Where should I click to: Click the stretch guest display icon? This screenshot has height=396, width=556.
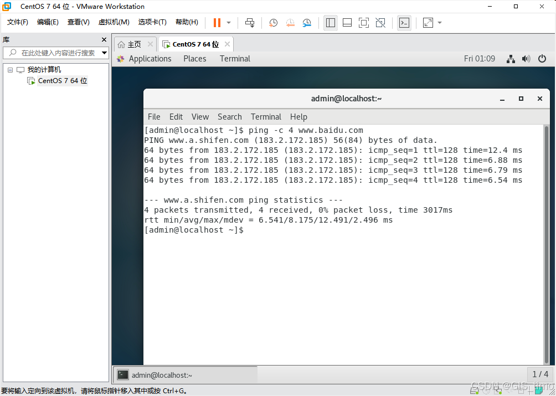click(x=428, y=23)
